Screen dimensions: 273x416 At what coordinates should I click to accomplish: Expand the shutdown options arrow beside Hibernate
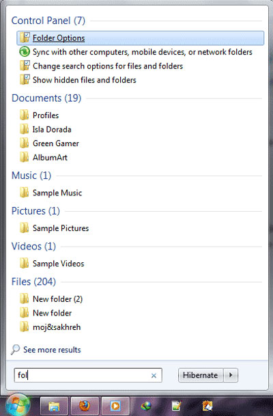point(231,375)
